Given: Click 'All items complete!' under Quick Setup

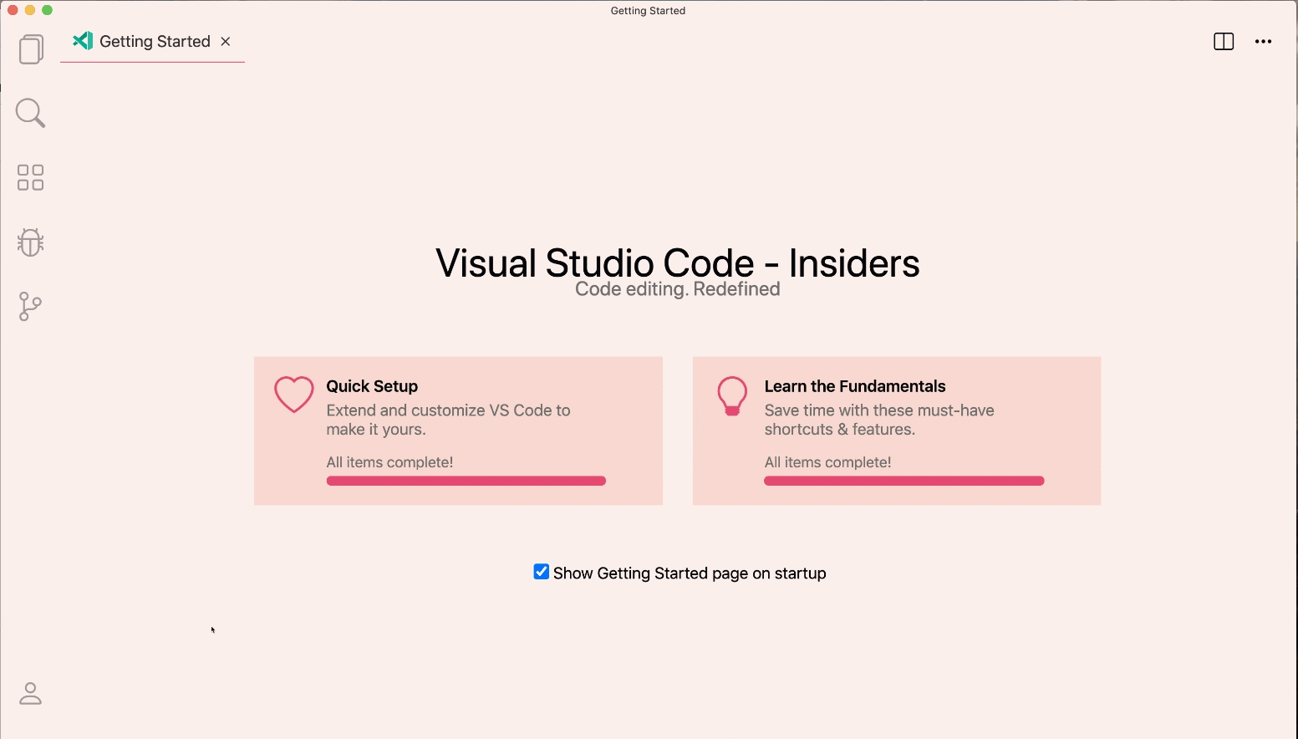Looking at the screenshot, I should (x=389, y=462).
